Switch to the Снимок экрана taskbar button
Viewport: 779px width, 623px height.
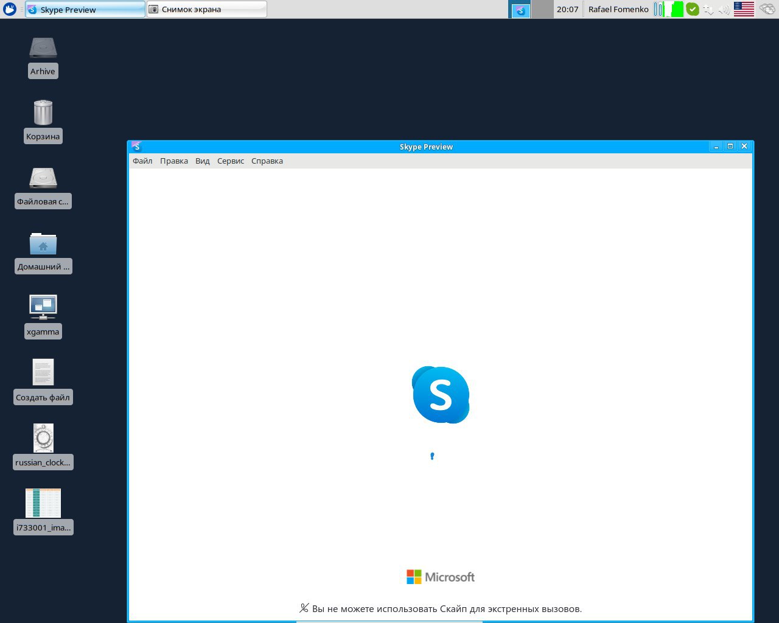tap(206, 9)
